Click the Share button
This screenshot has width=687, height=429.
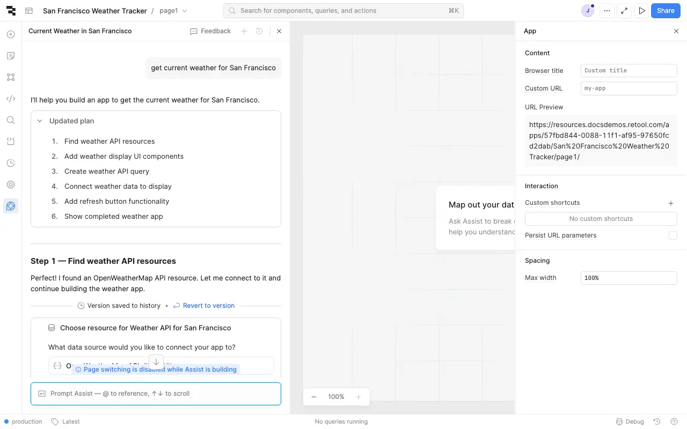pos(666,11)
